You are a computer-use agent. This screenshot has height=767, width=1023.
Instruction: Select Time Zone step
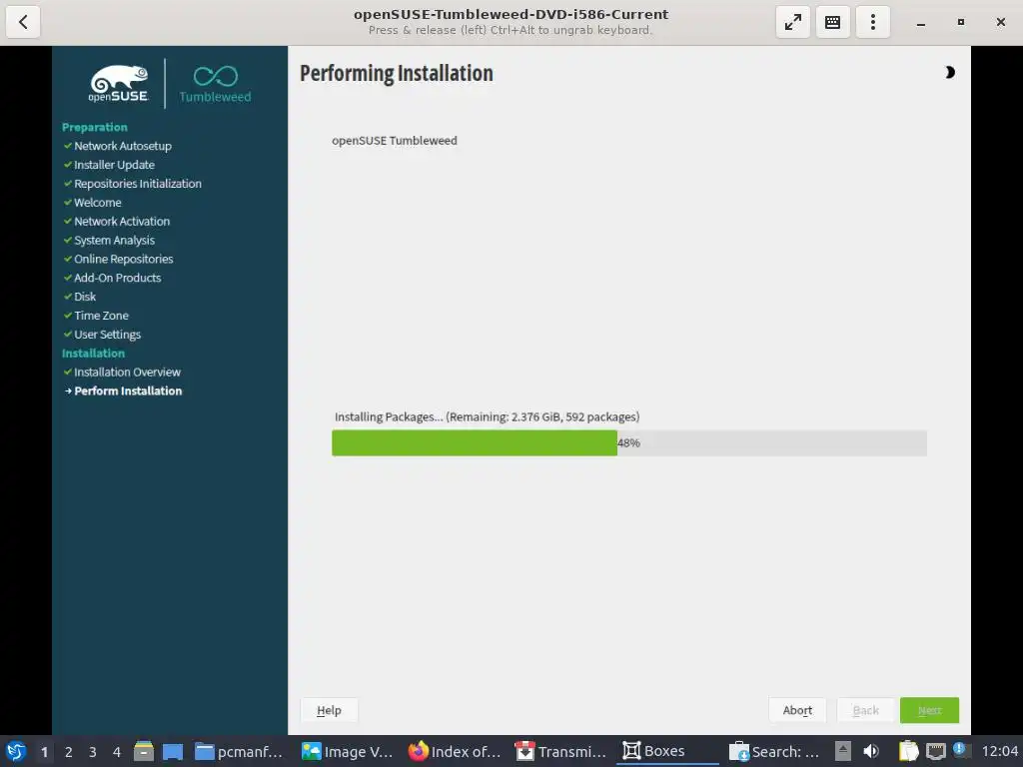coord(101,316)
